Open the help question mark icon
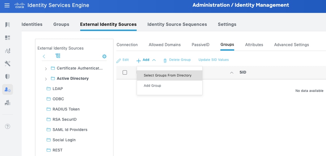 8,126
